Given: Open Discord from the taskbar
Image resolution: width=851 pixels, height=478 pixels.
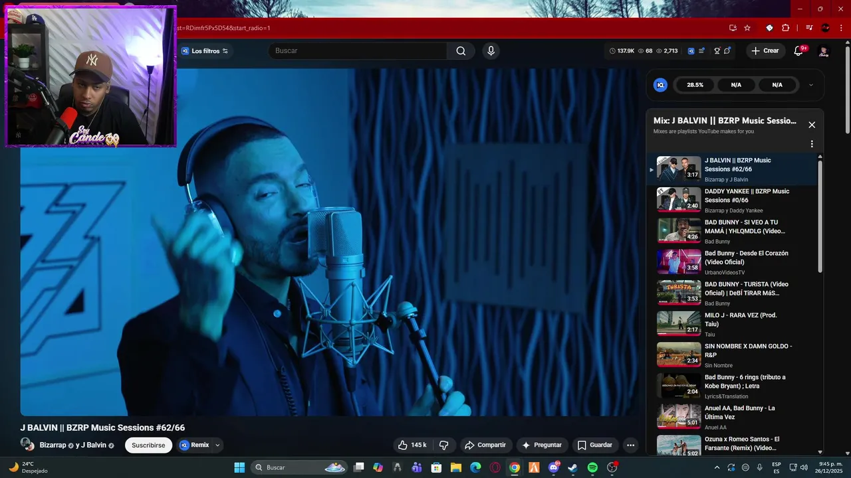Looking at the screenshot, I should pos(554,467).
